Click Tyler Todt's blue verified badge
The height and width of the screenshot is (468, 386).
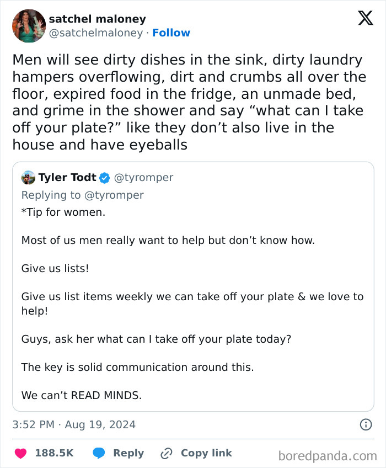tap(105, 177)
